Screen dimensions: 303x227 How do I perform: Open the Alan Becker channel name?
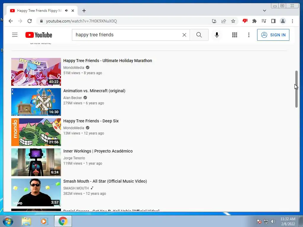(73, 98)
